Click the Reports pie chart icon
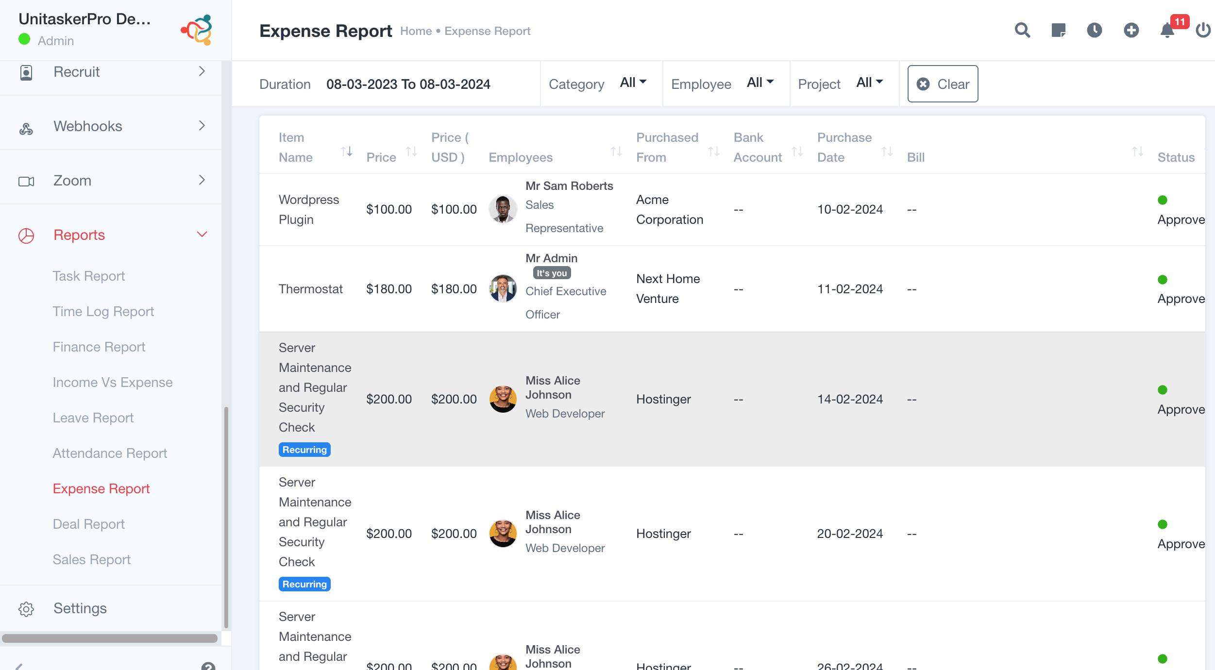Image resolution: width=1215 pixels, height=670 pixels. (26, 236)
